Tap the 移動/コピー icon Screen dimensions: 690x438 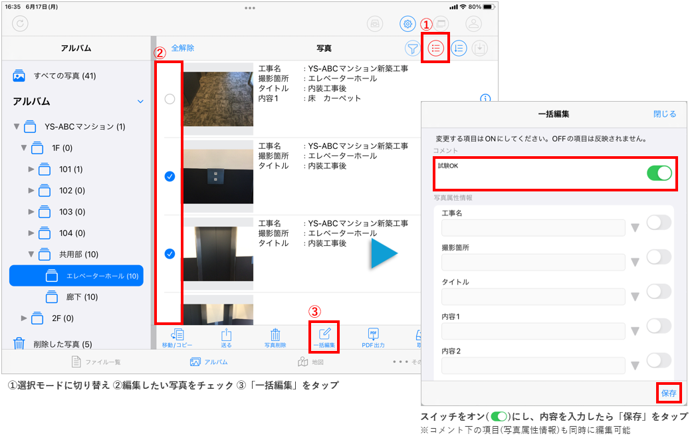point(177,338)
